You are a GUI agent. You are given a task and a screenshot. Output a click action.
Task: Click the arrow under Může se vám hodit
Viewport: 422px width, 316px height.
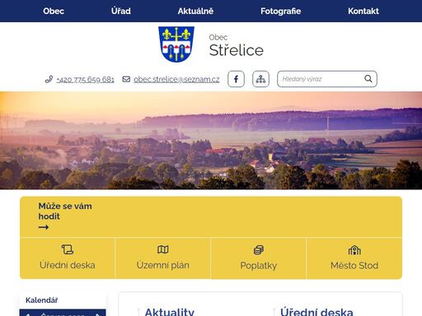coord(44,227)
